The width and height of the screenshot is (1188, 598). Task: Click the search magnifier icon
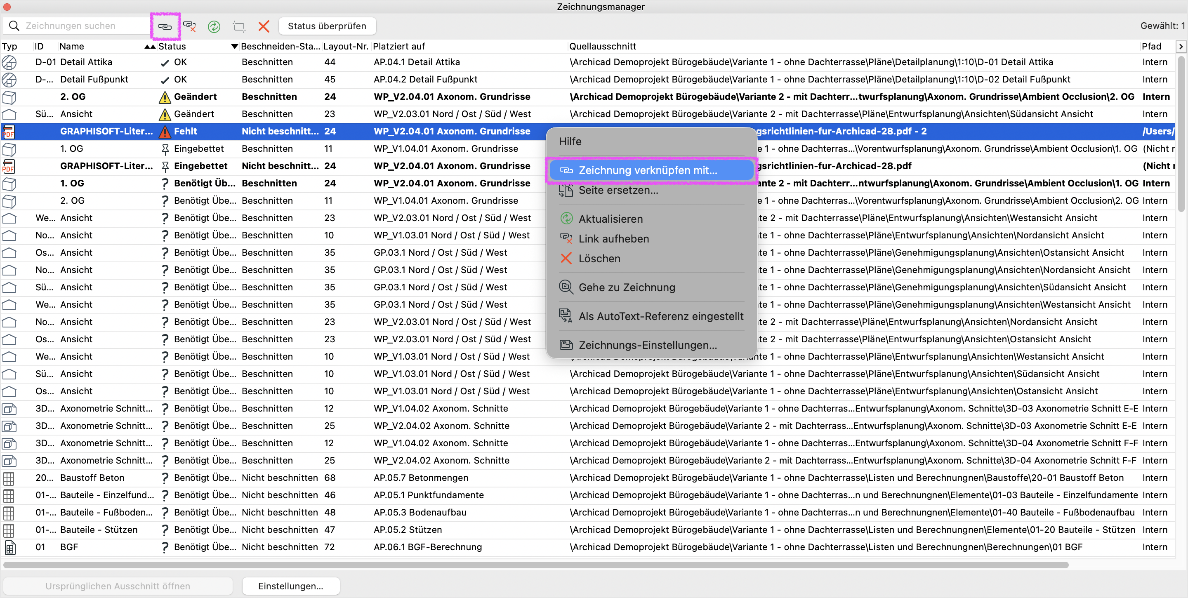click(14, 26)
